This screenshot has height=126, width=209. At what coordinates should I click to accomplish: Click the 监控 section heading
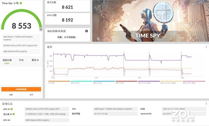click(50, 47)
